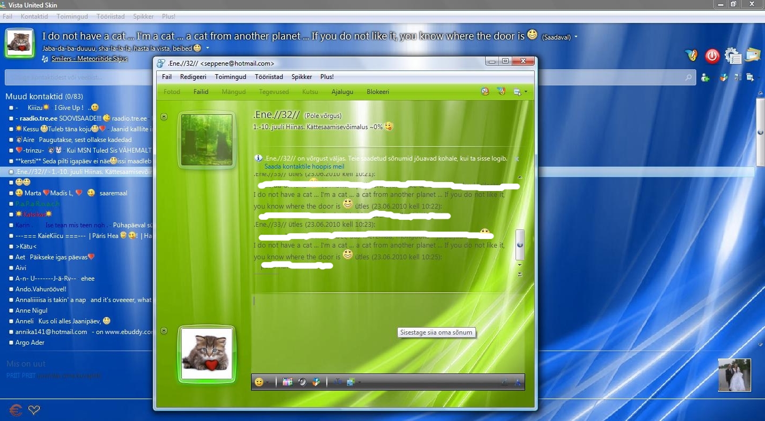Image resolution: width=765 pixels, height=421 pixels.
Task: Open the Kontaktid menu in main window
Action: [34, 17]
